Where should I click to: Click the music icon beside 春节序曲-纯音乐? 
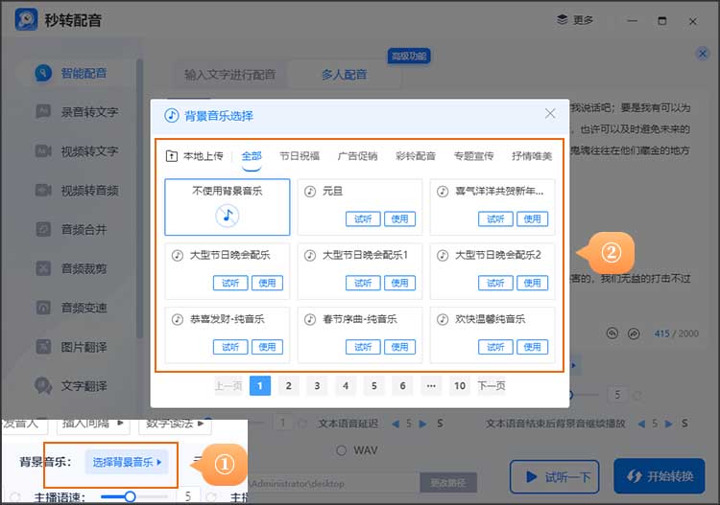[310, 319]
